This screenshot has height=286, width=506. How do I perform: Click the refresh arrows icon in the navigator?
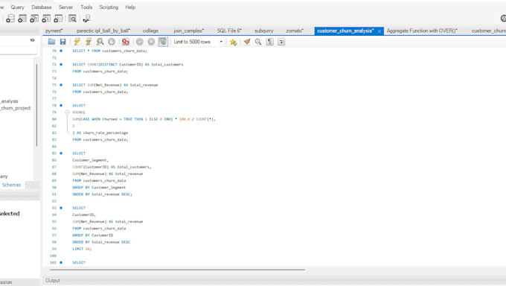[32, 40]
